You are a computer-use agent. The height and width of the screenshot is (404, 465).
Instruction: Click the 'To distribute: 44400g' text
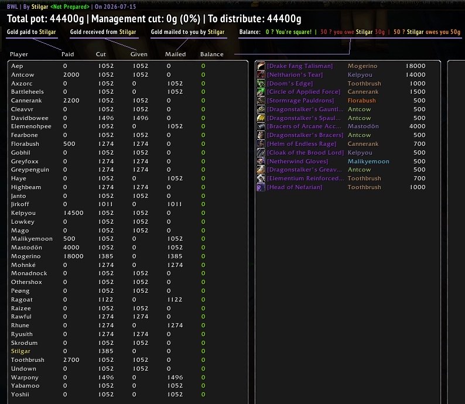(x=254, y=19)
